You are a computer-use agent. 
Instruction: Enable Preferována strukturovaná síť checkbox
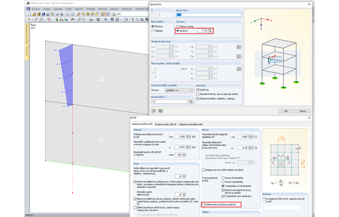pyautogui.click(x=203, y=205)
